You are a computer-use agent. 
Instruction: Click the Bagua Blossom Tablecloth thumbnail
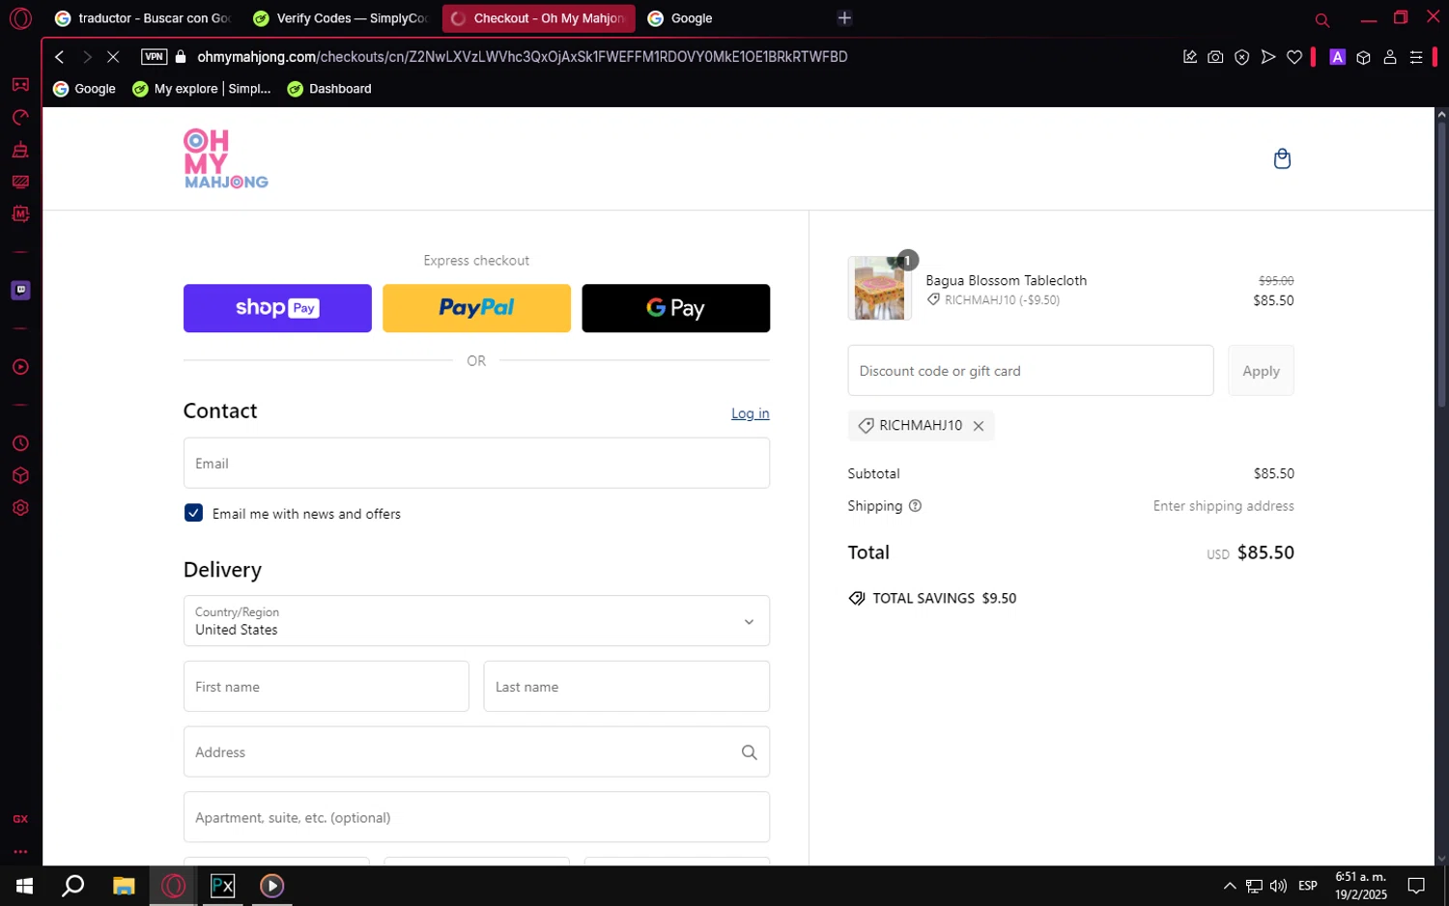(879, 288)
